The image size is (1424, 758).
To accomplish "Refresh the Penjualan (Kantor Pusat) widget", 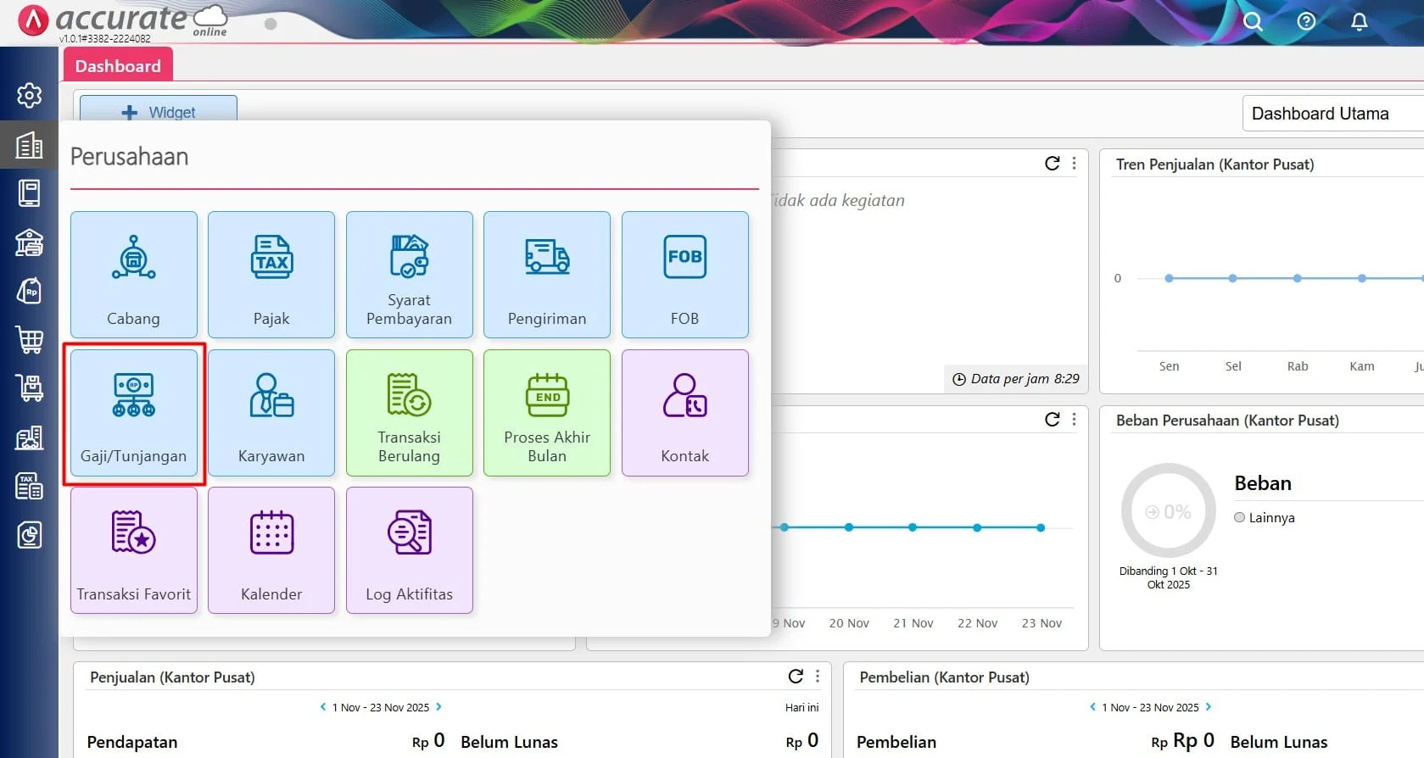I will click(796, 677).
